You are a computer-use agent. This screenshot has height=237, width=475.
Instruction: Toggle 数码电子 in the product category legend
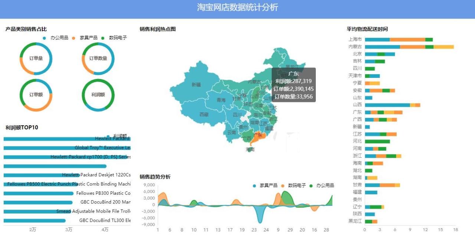click(x=114, y=38)
